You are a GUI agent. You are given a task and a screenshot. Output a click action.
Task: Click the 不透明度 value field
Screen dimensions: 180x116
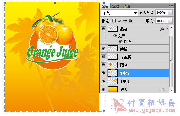(162, 12)
